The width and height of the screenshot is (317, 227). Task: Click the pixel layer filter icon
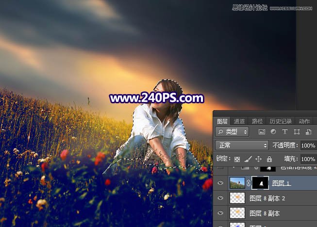click(262, 131)
